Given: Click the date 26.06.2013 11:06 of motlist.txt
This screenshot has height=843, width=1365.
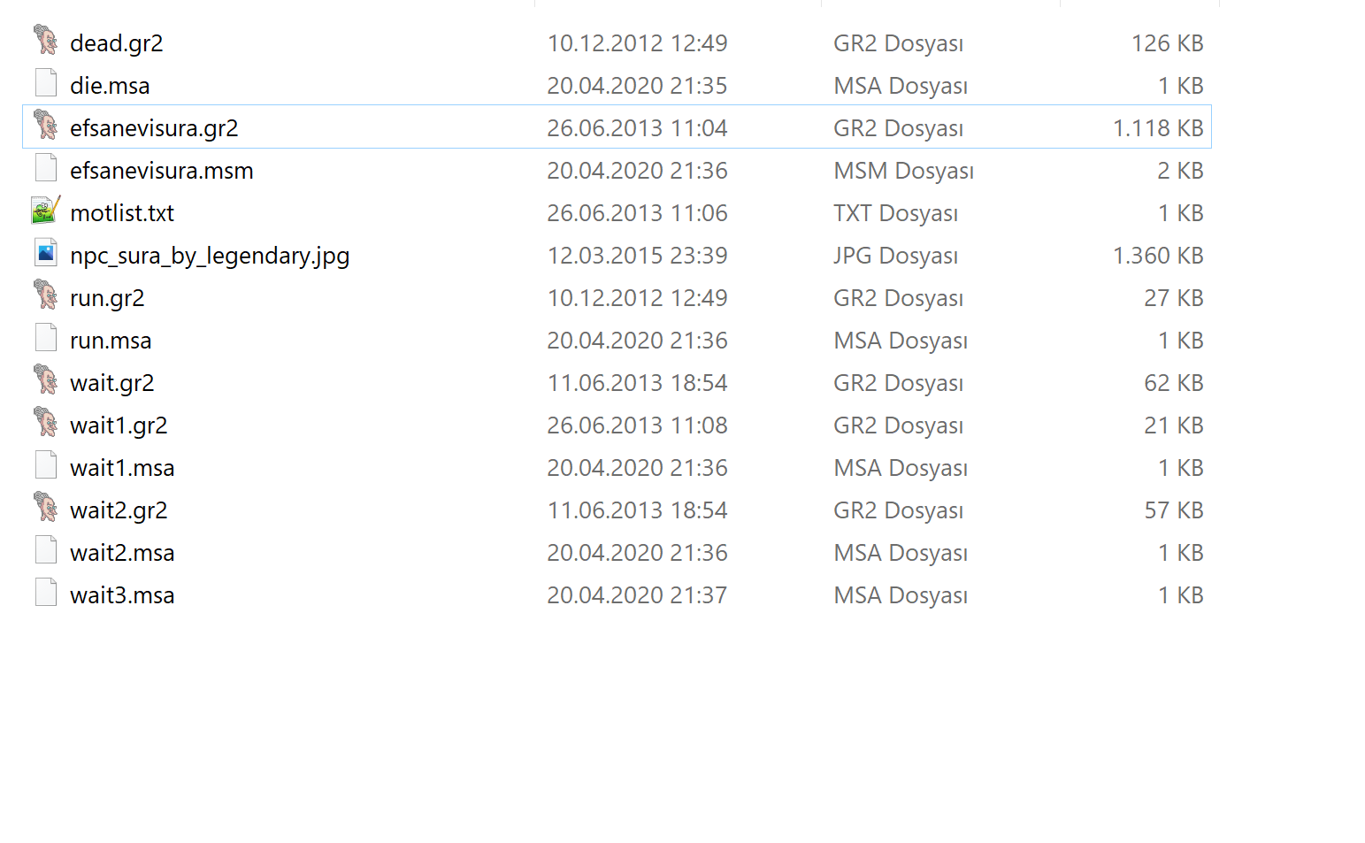Looking at the screenshot, I should (637, 213).
